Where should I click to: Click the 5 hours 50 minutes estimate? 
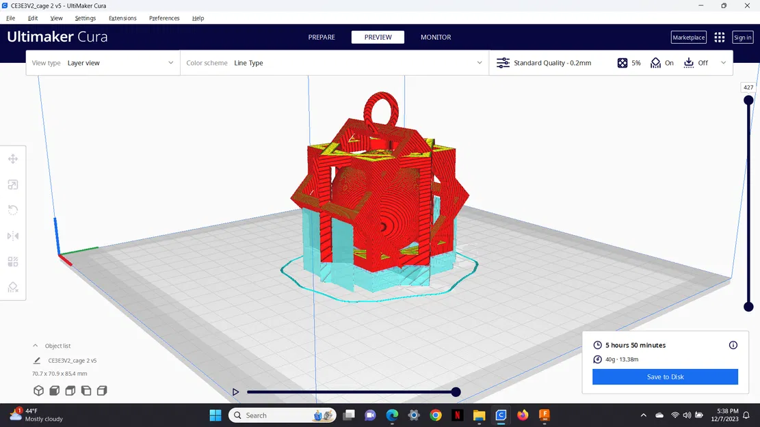pyautogui.click(x=635, y=345)
